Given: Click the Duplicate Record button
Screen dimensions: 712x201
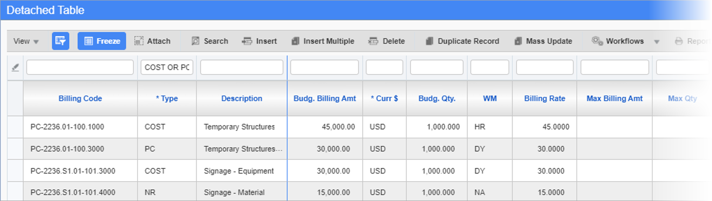Looking at the screenshot, I should tap(462, 41).
